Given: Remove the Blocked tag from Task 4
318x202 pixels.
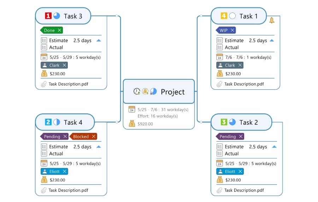Looking at the screenshot, I should pos(94,136).
